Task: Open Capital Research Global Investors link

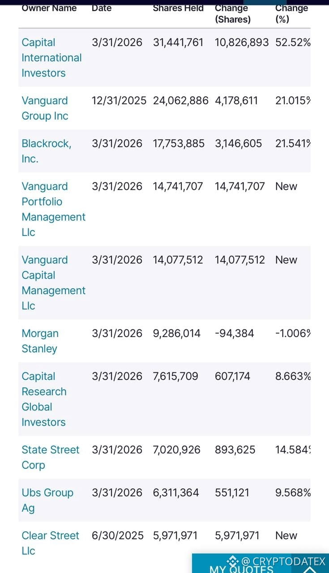Action: pyautogui.click(x=44, y=399)
